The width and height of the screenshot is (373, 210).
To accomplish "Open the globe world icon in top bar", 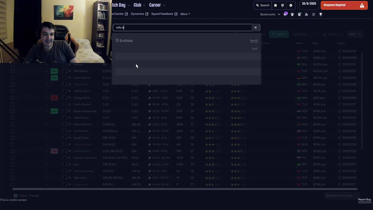I will 283,5.
